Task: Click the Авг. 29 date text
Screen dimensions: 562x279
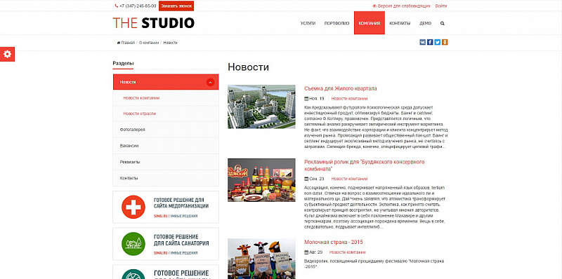Action: [315, 252]
